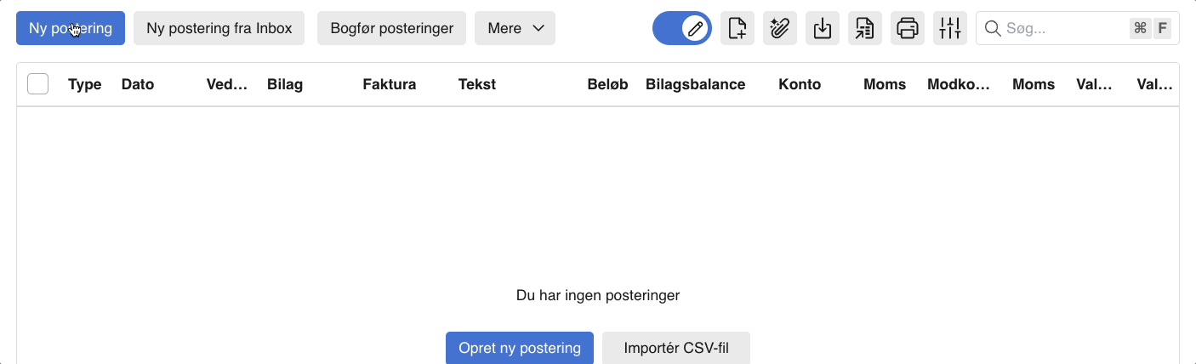
Task: Click Ny postering fra Inbox button
Action: tap(219, 28)
